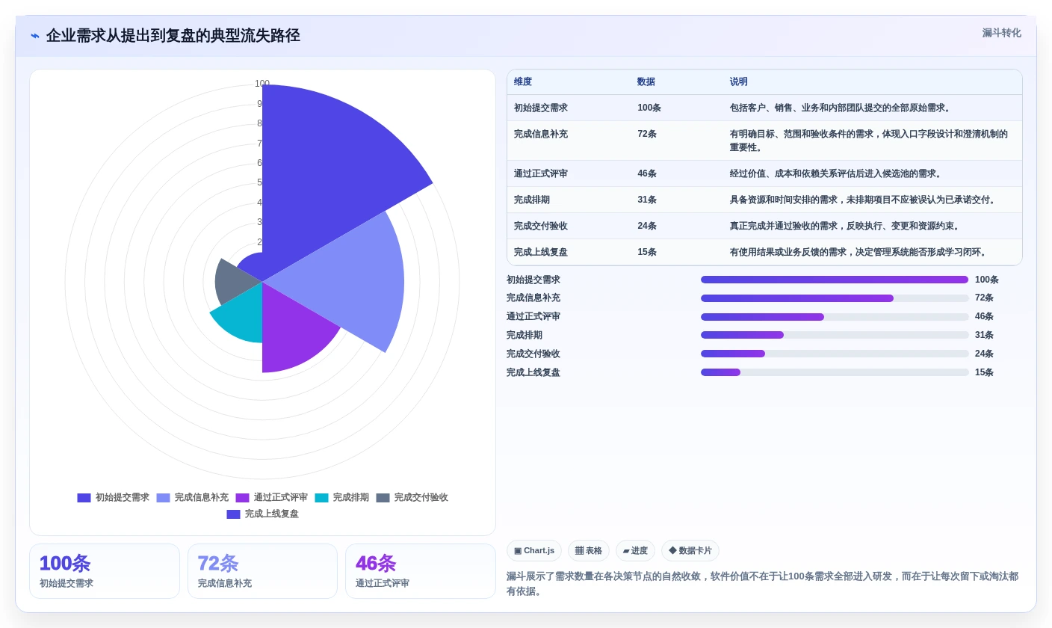The image size is (1052, 628).
Task: Select the 进度 tag chip
Action: click(635, 551)
